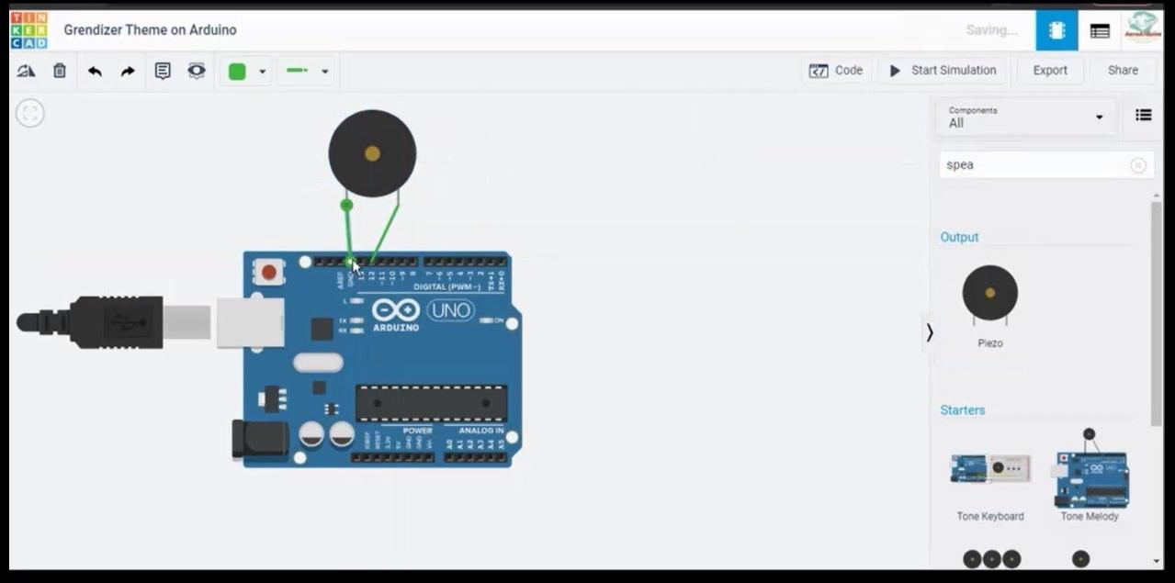Image resolution: width=1175 pixels, height=583 pixels.
Task: Click the components panel scrollbar
Action: coord(1156,312)
